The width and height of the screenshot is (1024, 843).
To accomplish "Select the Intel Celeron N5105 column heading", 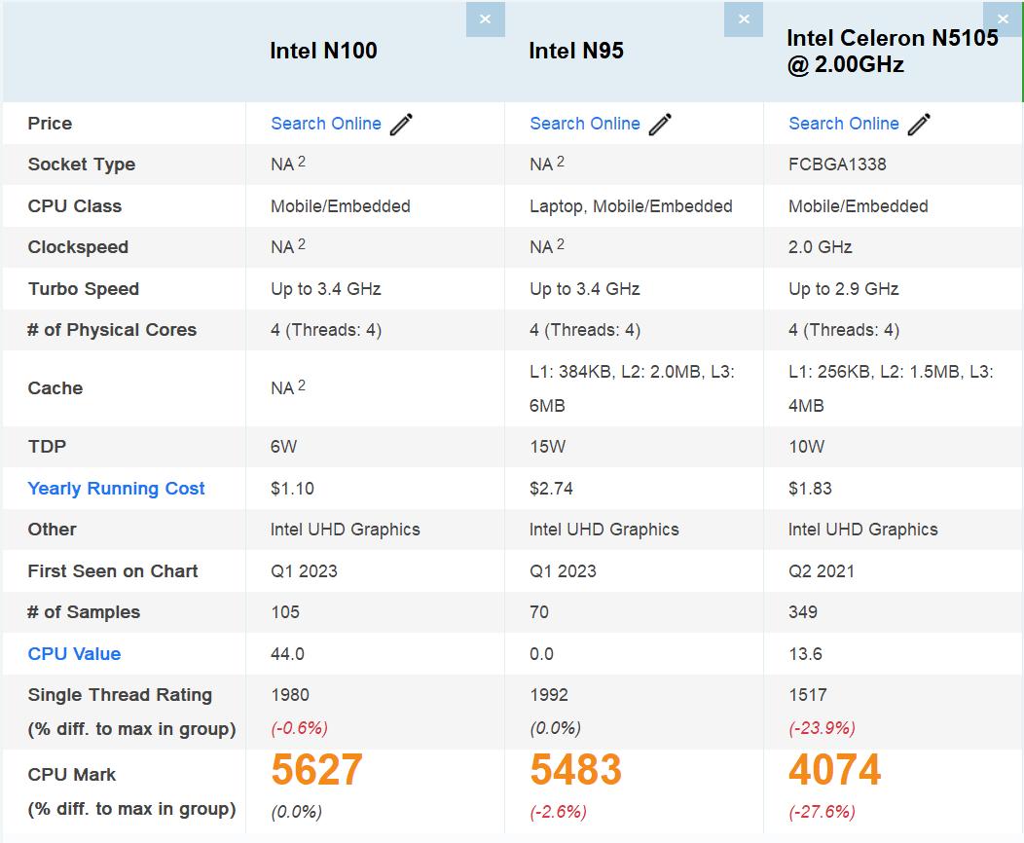I will [x=893, y=51].
